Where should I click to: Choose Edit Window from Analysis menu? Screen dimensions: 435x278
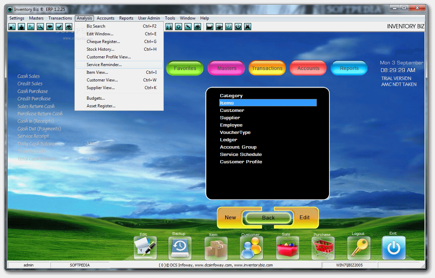click(119, 34)
